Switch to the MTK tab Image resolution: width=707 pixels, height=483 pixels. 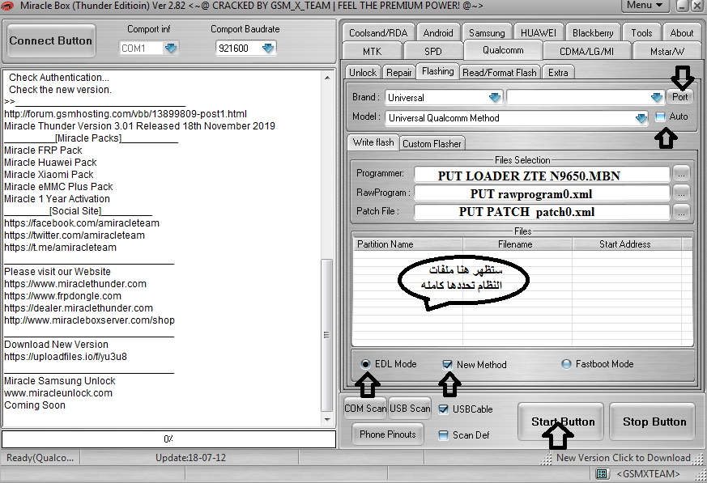coord(372,51)
